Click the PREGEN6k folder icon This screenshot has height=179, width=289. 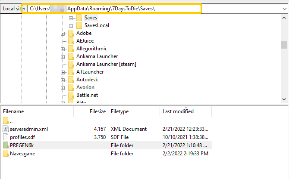6,145
